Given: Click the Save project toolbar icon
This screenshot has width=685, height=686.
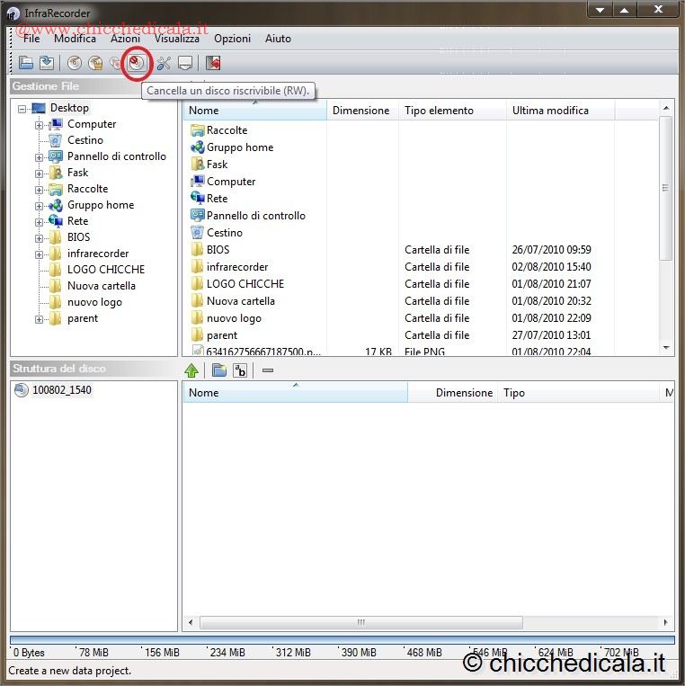Looking at the screenshot, I should [46, 63].
